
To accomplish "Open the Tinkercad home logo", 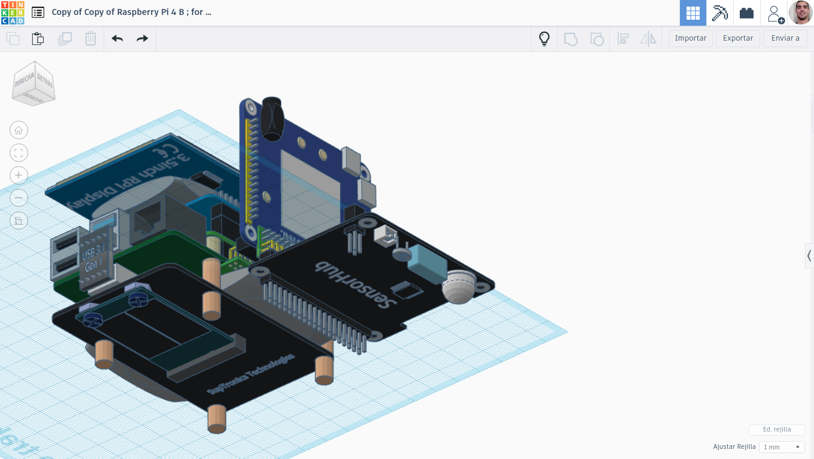I will (x=13, y=13).
